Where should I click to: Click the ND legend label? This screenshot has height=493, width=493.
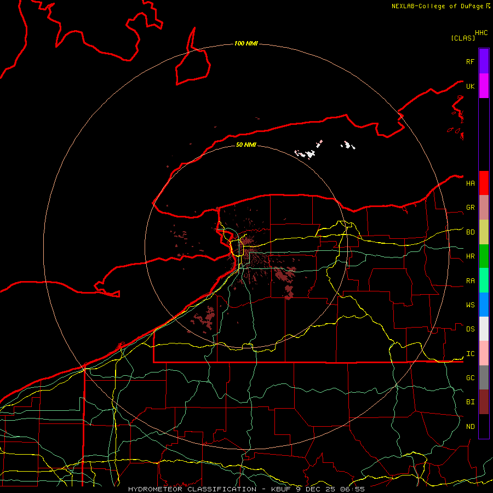pos(470,426)
